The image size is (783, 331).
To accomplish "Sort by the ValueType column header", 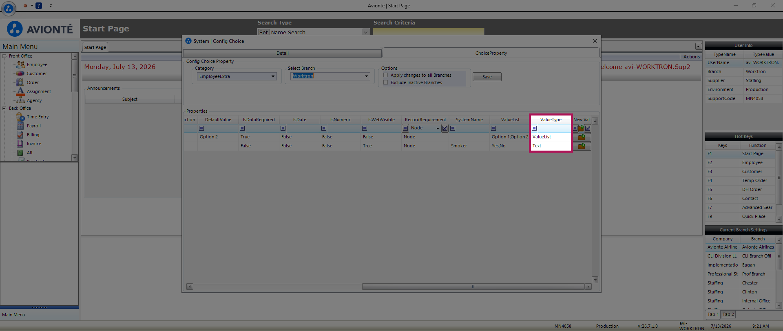I will pyautogui.click(x=551, y=120).
